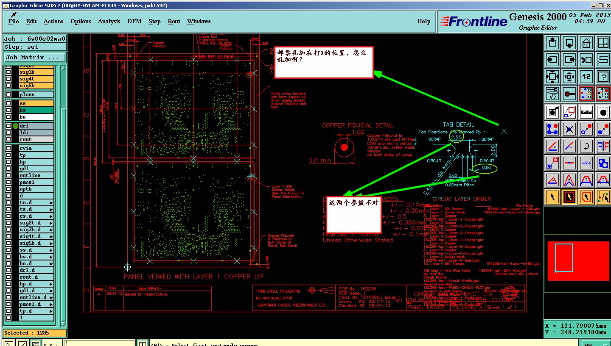611x346 pixels.
Task: Click the layer list vertical scrollbar
Action: click(x=63, y=195)
